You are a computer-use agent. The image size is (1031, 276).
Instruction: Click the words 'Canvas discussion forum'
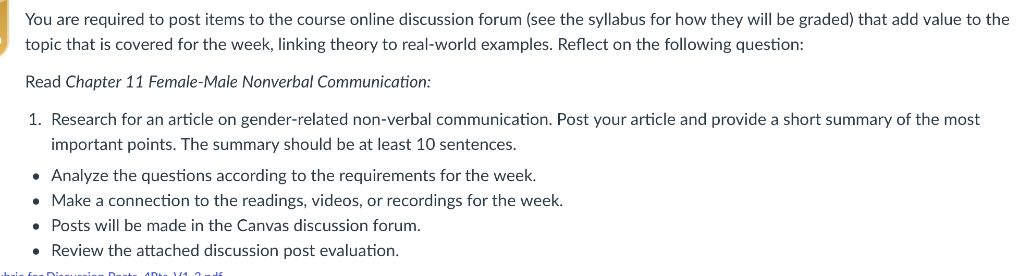click(328, 225)
